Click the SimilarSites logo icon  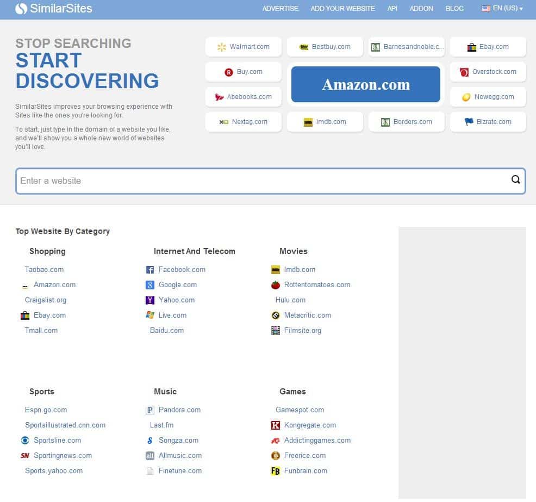(21, 9)
